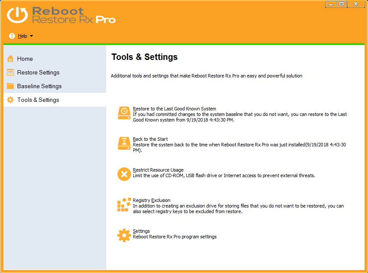
Task: Close the Reboot Restore Rx Pro window
Action: pos(356,4)
